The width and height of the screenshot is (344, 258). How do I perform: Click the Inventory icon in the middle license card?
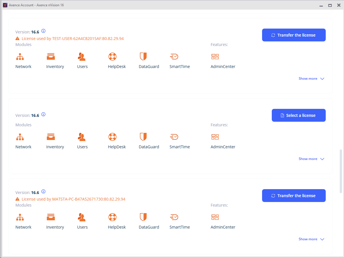tap(51, 137)
